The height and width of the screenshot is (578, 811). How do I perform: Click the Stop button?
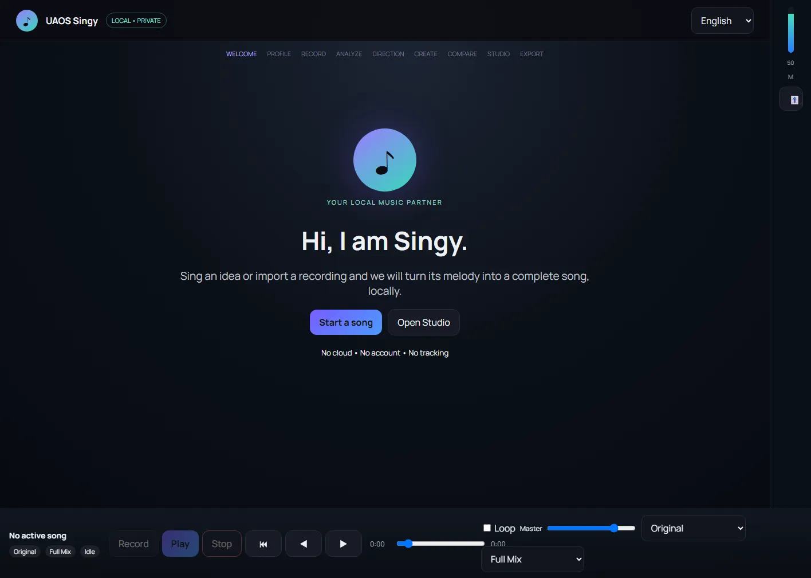pyautogui.click(x=222, y=544)
